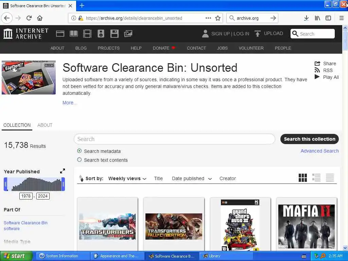This screenshot has width=348, height=261.
Task: Expand description with More link
Action: point(69,103)
